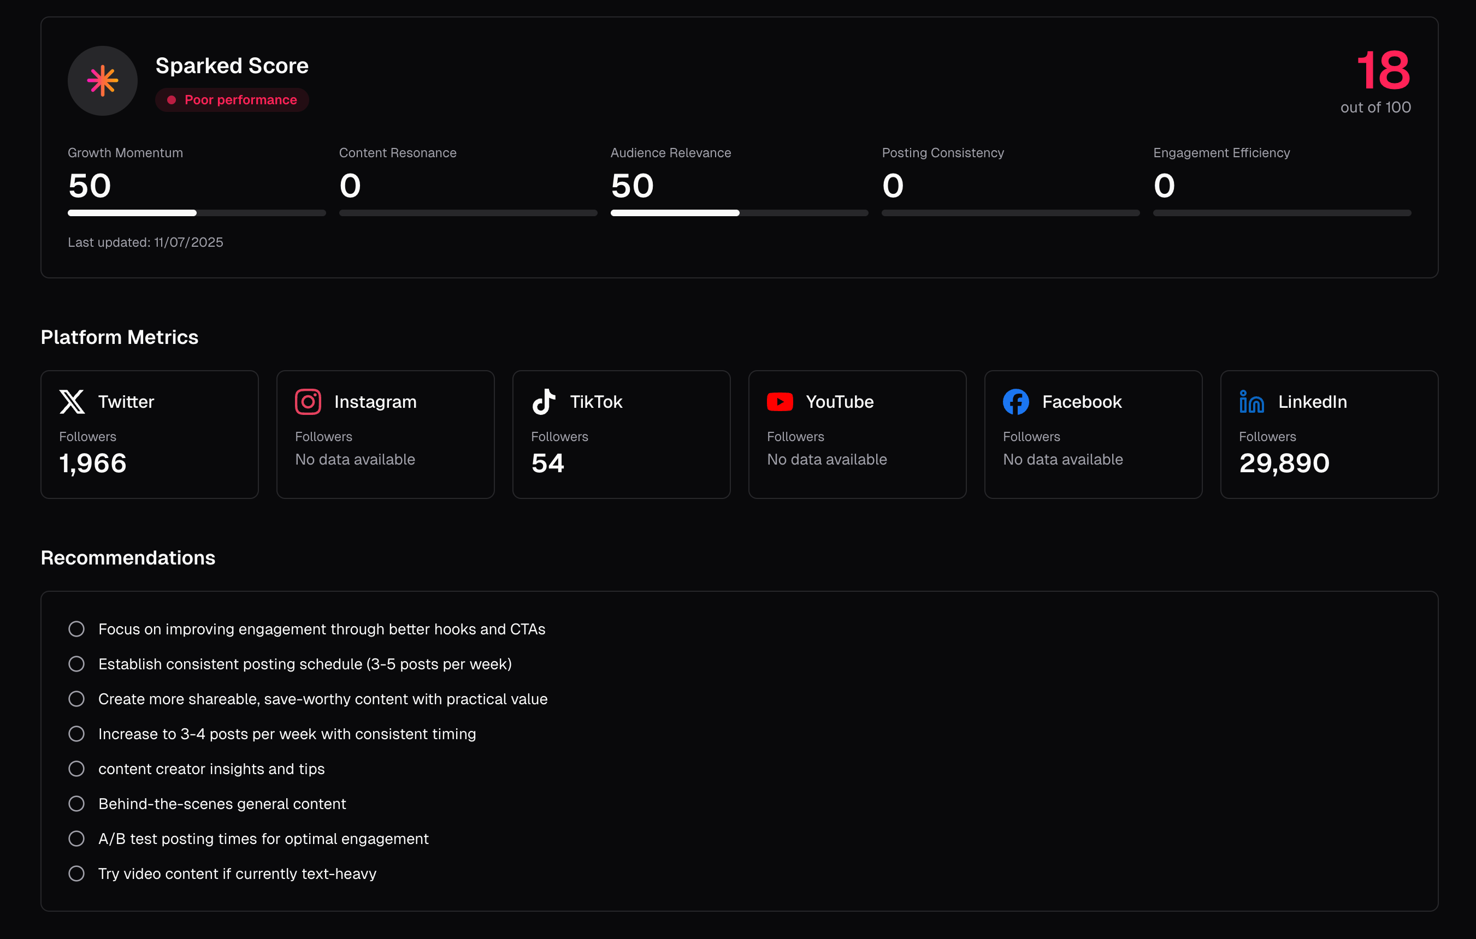Tick the A/B test posting times recommendation
Viewport: 1476px width, 939px height.
click(76, 839)
